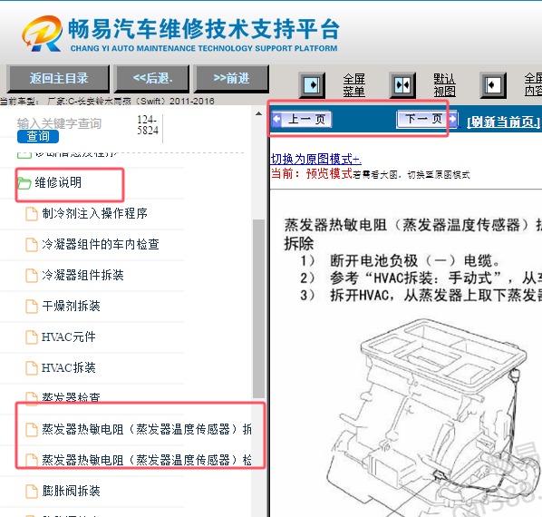Go to previous page with 上一页
The width and height of the screenshot is (542, 517).
[x=307, y=120]
